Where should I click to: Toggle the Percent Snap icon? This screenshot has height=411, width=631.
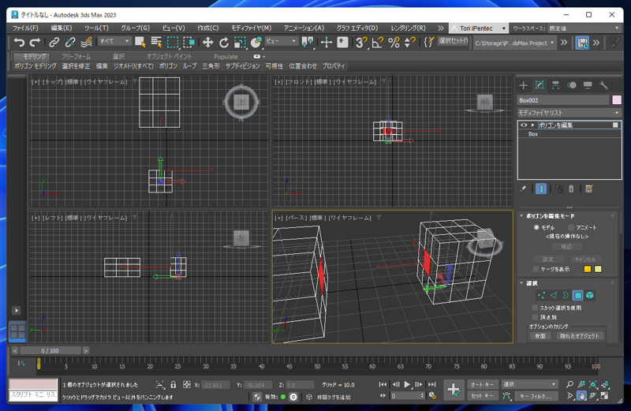tap(394, 43)
